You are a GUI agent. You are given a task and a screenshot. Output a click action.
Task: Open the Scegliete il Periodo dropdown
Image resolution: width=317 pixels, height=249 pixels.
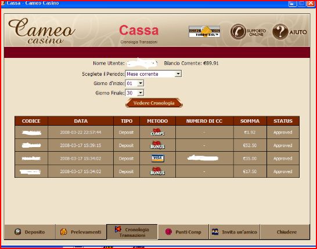153,74
